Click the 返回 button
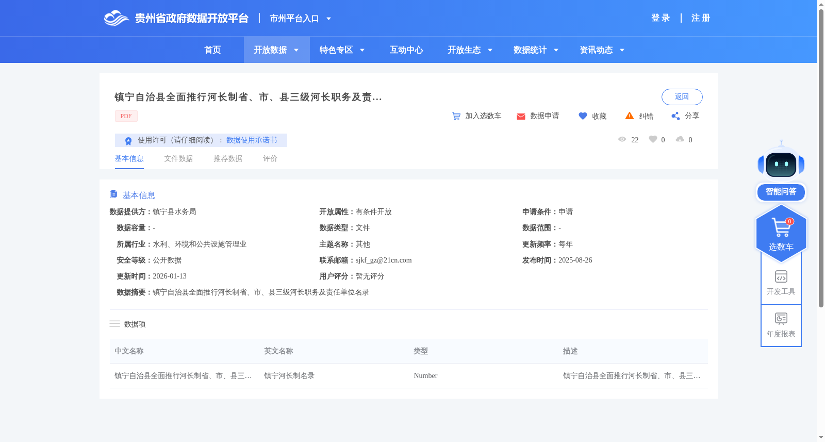 tap(682, 97)
